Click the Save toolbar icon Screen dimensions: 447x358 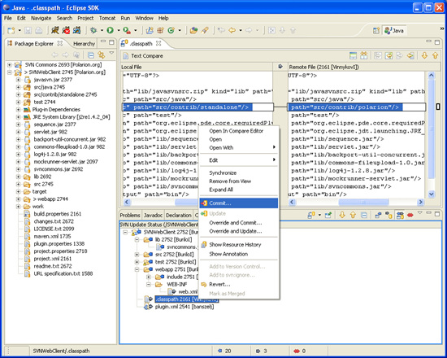pyautogui.click(x=28, y=30)
